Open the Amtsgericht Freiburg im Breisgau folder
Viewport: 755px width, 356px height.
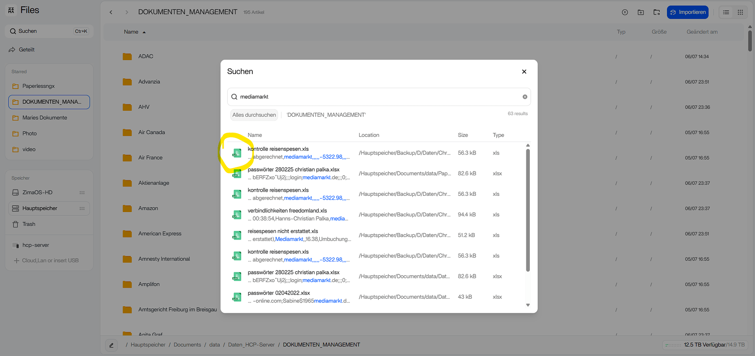(x=177, y=310)
